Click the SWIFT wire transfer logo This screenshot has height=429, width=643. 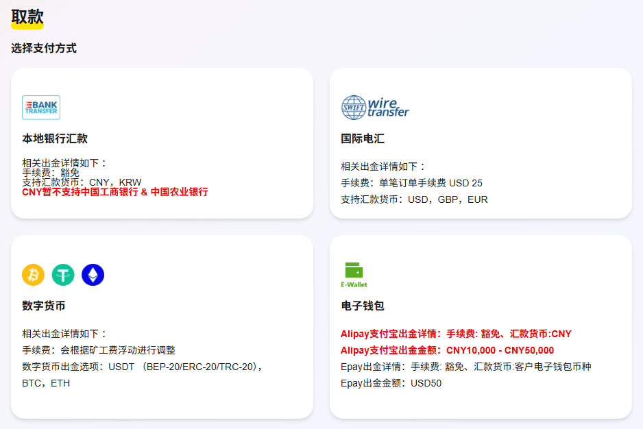click(x=375, y=108)
